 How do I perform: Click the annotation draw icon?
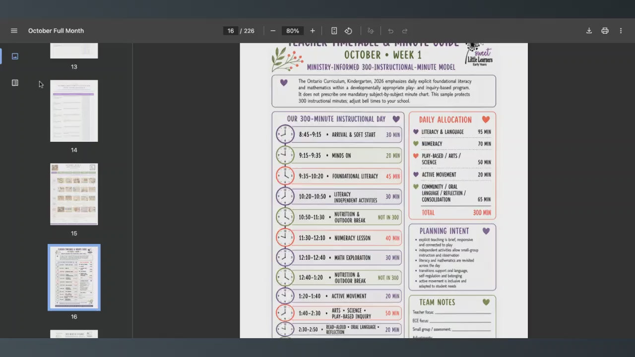pos(370,31)
